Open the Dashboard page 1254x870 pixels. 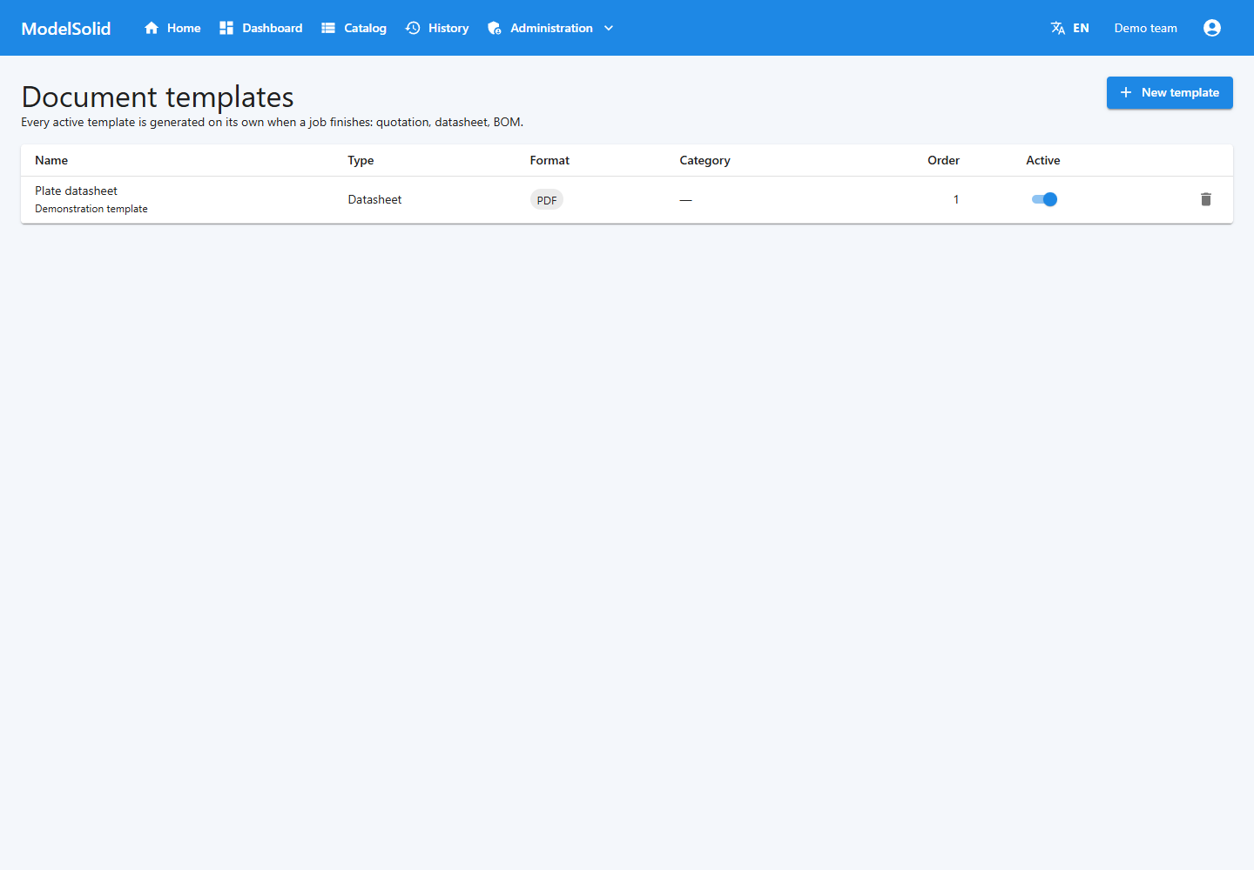[261, 28]
